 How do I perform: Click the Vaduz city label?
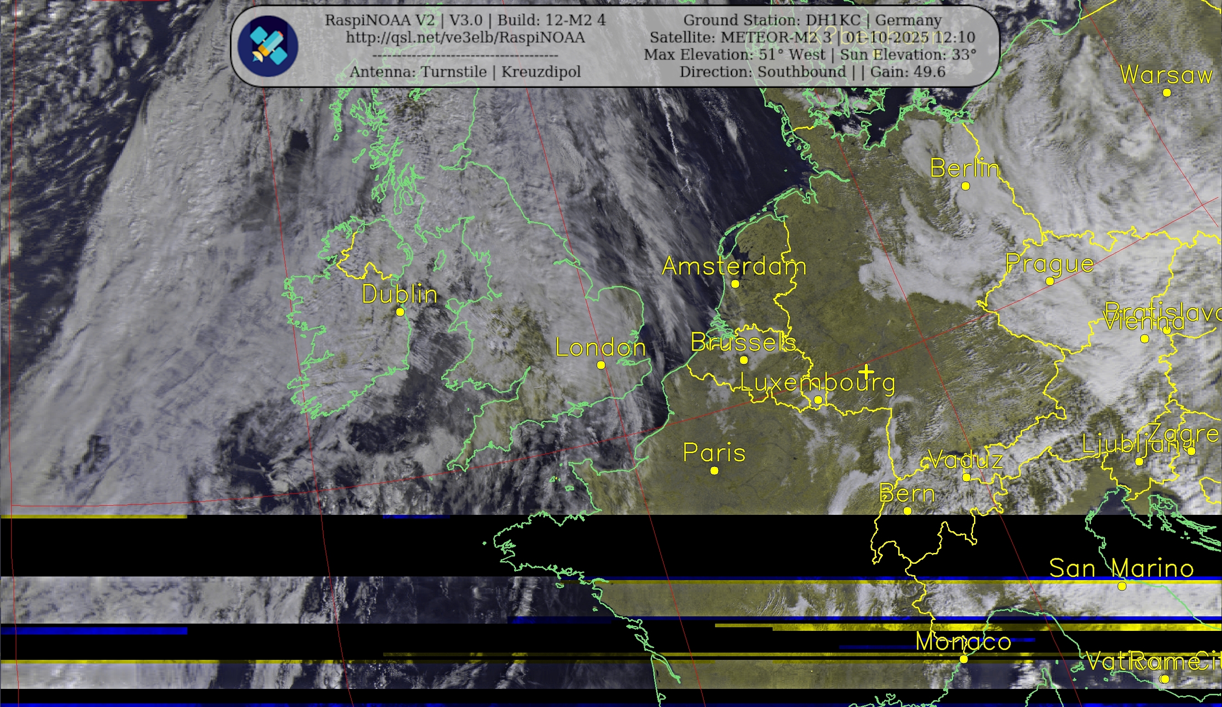pyautogui.click(x=965, y=460)
